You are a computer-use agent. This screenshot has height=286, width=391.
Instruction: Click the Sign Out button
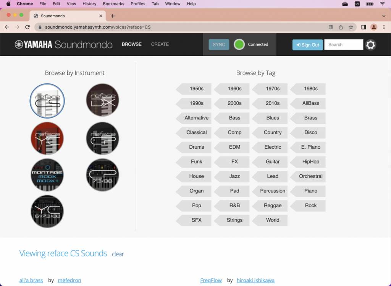point(307,45)
